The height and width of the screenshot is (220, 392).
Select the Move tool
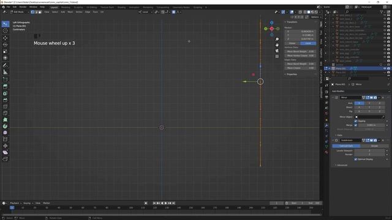click(x=6, y=38)
